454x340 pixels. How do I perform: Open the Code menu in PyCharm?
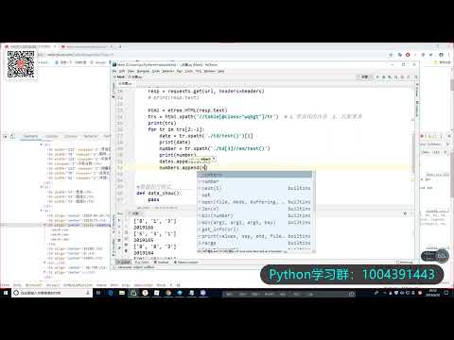click(156, 71)
